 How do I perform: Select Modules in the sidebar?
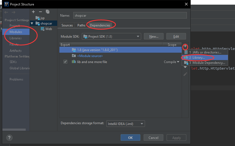point(16,32)
